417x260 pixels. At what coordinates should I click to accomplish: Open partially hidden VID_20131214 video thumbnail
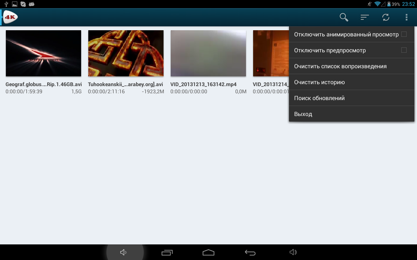pos(270,53)
